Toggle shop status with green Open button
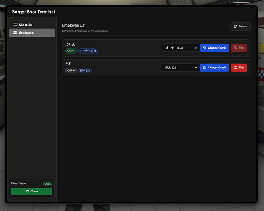The width and height of the screenshot is (264, 211). (x=32, y=192)
